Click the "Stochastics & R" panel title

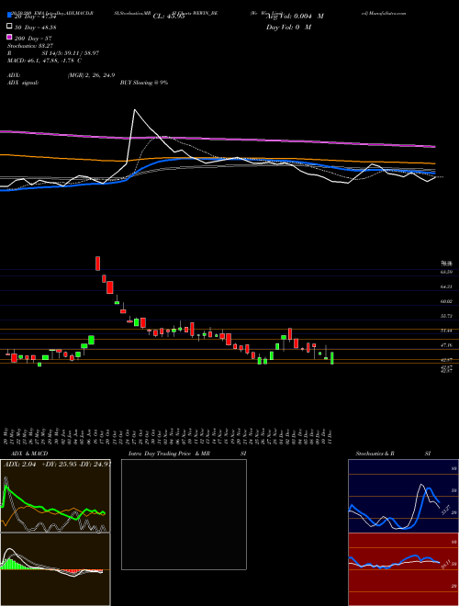[x=375, y=454]
